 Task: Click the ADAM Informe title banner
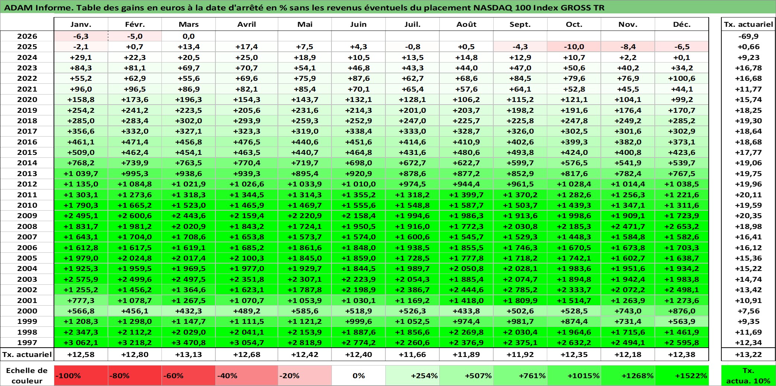point(388,7)
